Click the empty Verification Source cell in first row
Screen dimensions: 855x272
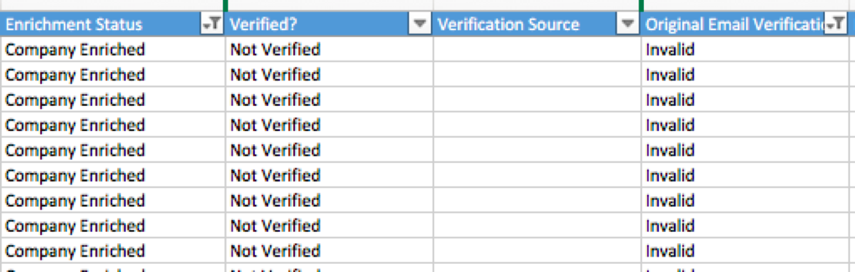pos(537,50)
